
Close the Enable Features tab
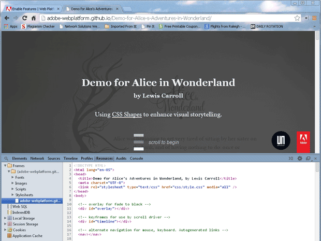pyautogui.click(x=58, y=9)
